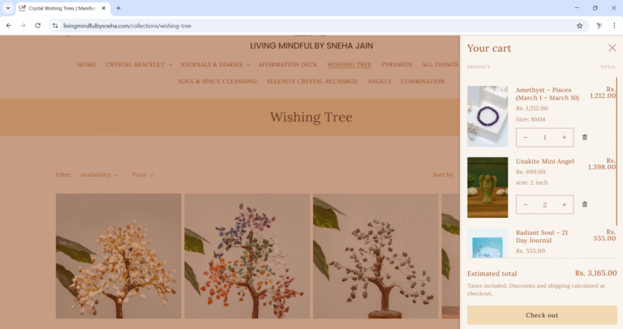Screen dimensions: 623x329
Task: Close the Your cart drawer
Action: [612, 48]
